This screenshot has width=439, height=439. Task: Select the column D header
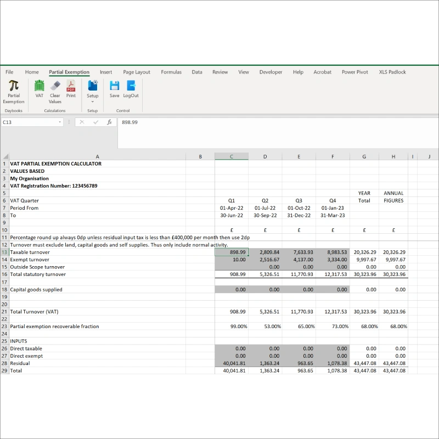265,157
